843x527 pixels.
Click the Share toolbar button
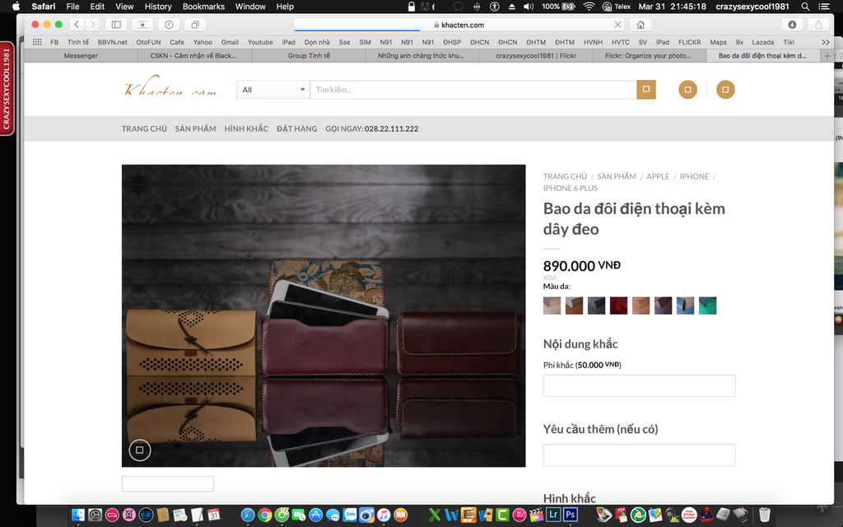tap(818, 24)
